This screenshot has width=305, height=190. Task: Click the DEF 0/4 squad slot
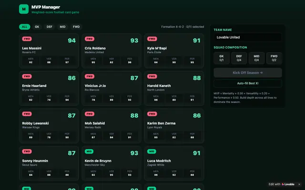coord(239,58)
